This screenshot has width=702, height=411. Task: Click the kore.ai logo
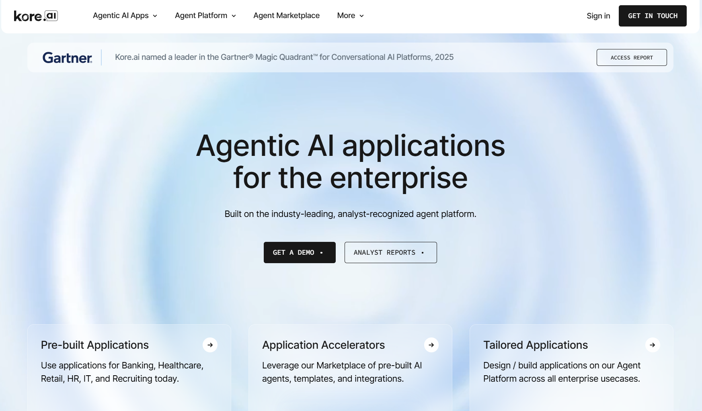tap(36, 16)
